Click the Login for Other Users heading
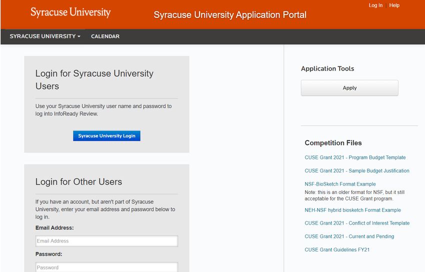Viewport: 425px width, 272px height. coord(78,181)
